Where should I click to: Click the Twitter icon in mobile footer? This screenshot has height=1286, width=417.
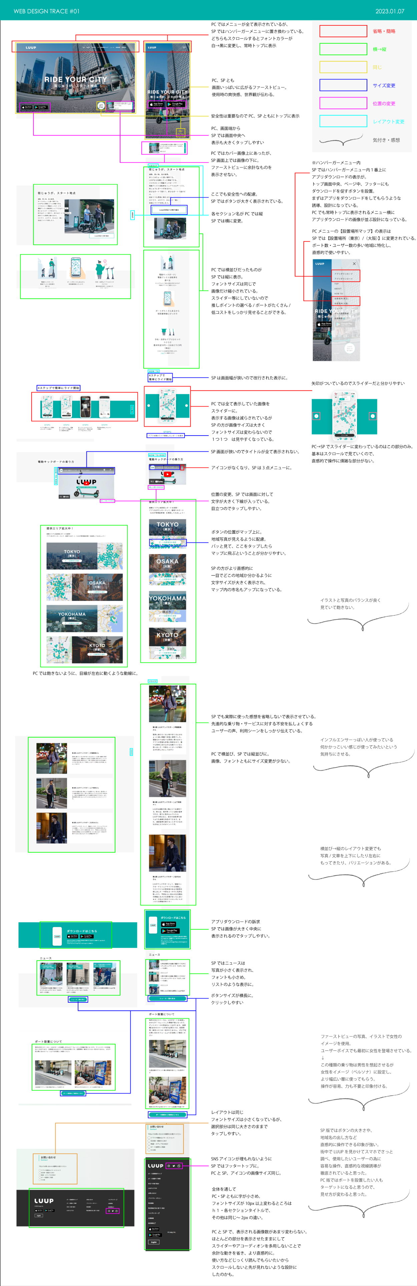(x=173, y=1166)
